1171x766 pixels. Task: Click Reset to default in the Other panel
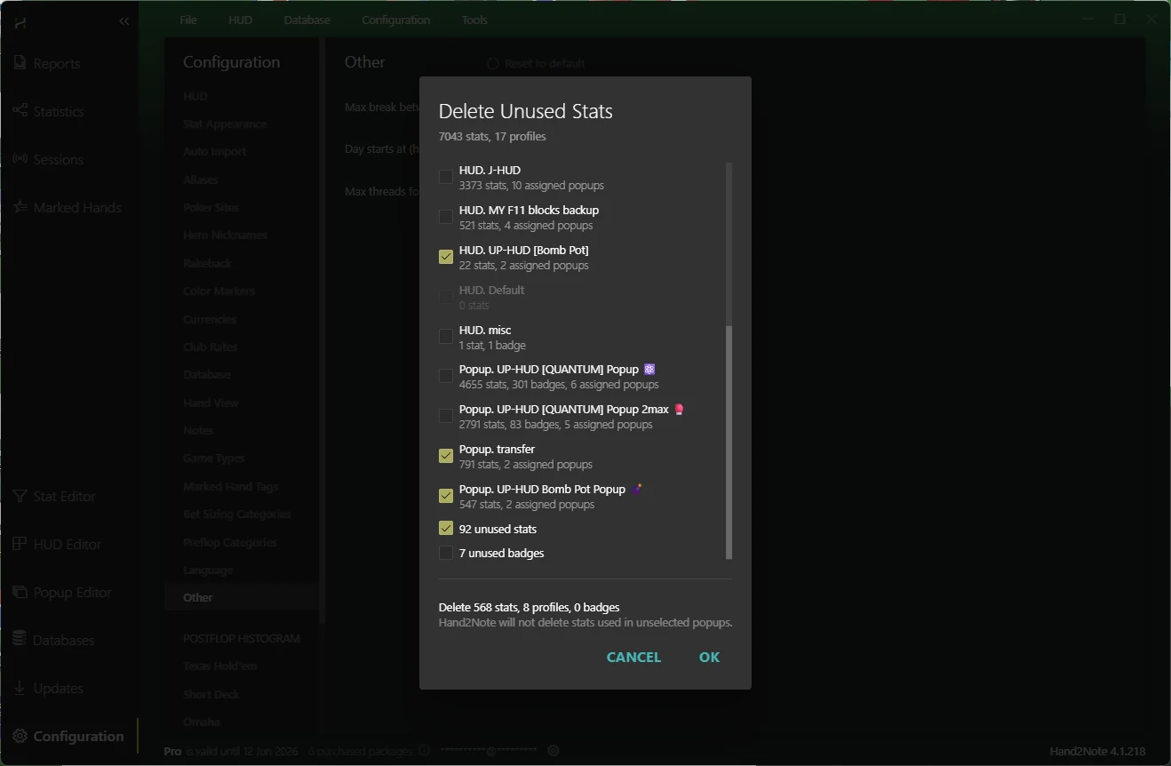tap(537, 64)
